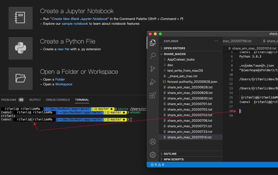This screenshot has height=175, width=278.
Task: Click editor line 18 text cursor
Action: click(x=240, y=111)
